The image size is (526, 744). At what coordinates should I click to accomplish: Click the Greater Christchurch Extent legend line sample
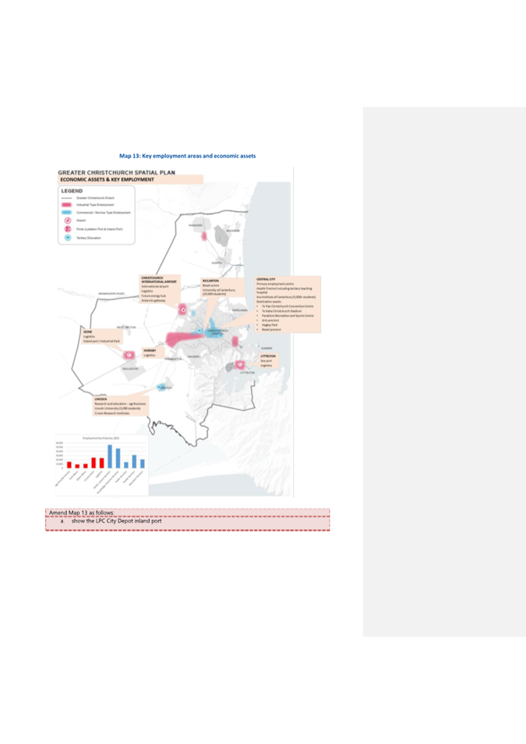(67, 198)
